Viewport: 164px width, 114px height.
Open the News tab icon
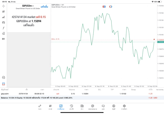(82, 107)
